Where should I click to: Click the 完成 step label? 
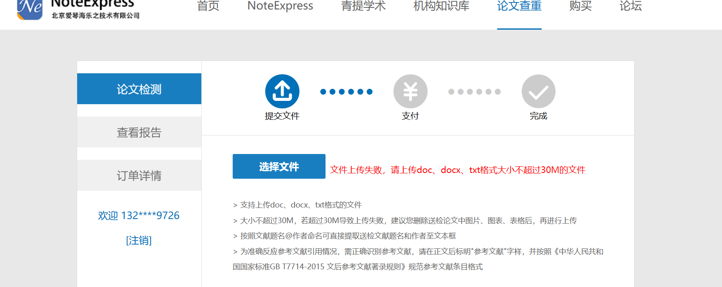pos(538,116)
